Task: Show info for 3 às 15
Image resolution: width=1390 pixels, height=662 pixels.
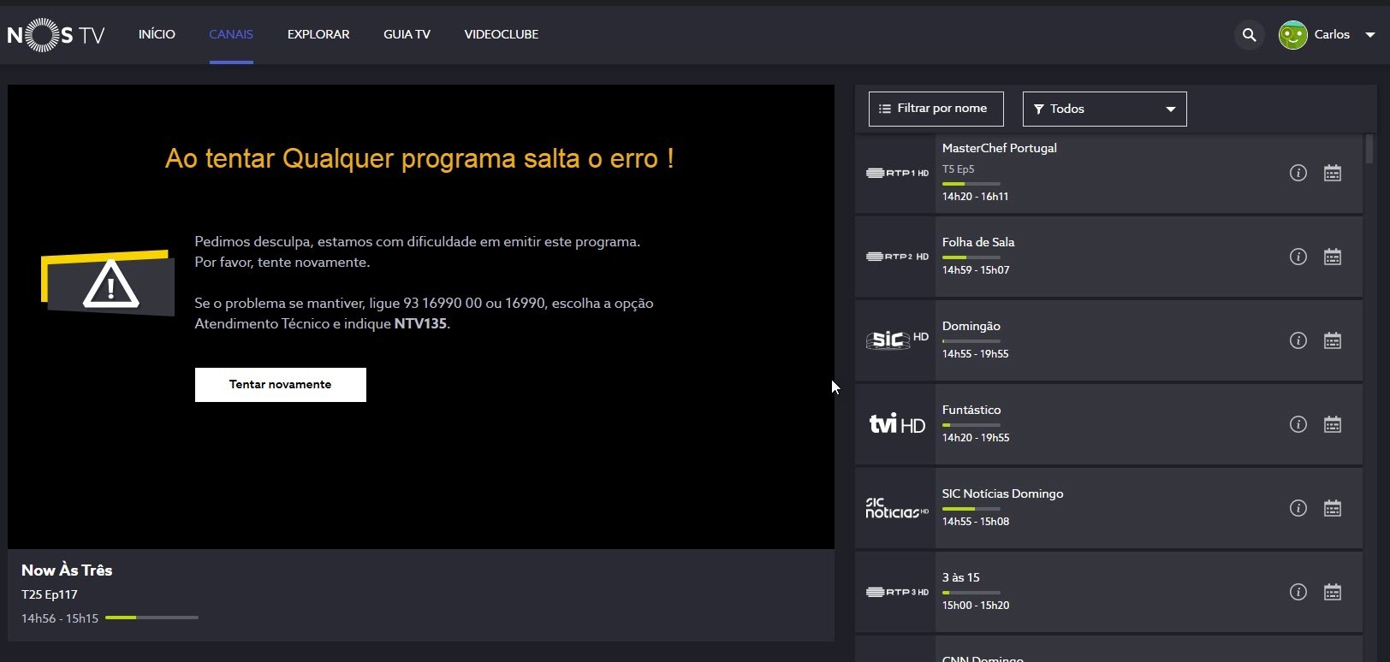Action: pyautogui.click(x=1298, y=592)
